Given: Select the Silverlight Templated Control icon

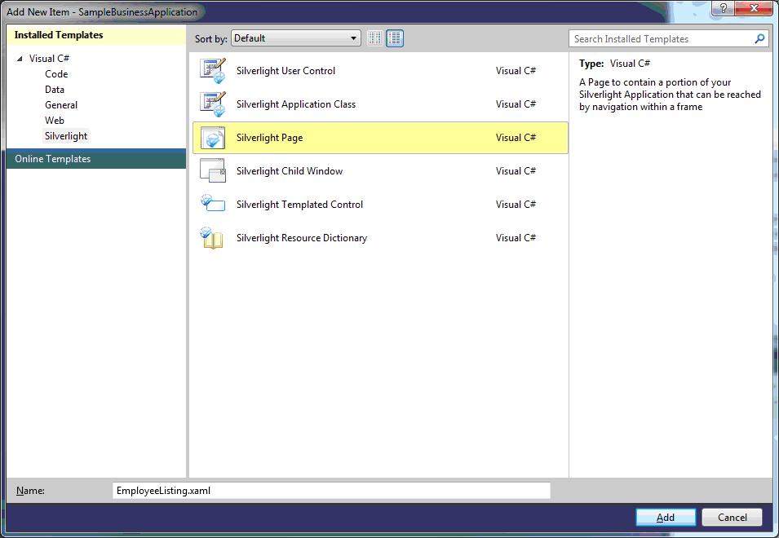Looking at the screenshot, I should coord(213,204).
